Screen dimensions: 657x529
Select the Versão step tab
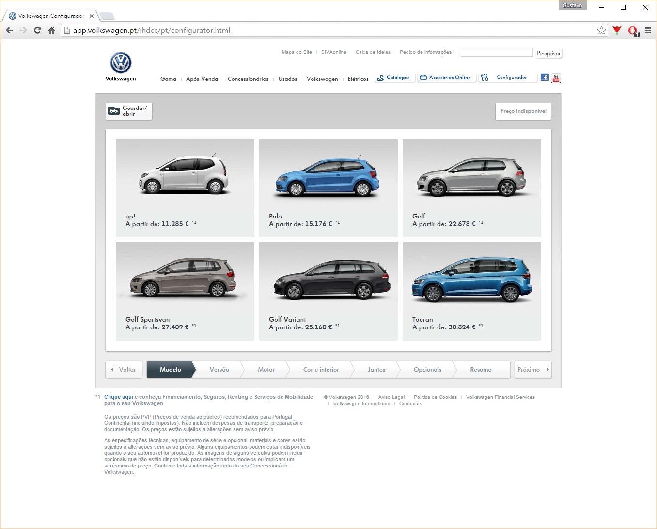[219, 370]
